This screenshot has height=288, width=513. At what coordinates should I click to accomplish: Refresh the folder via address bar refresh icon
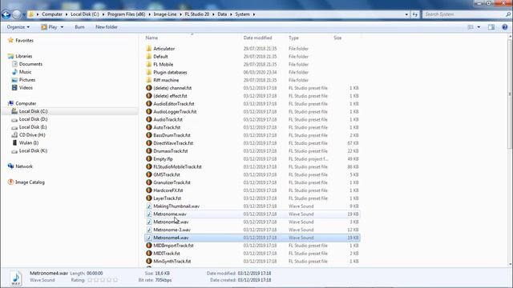click(415, 14)
